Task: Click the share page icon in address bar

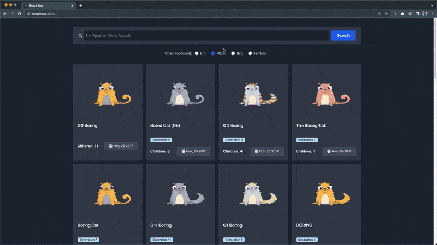Action: coord(379,14)
